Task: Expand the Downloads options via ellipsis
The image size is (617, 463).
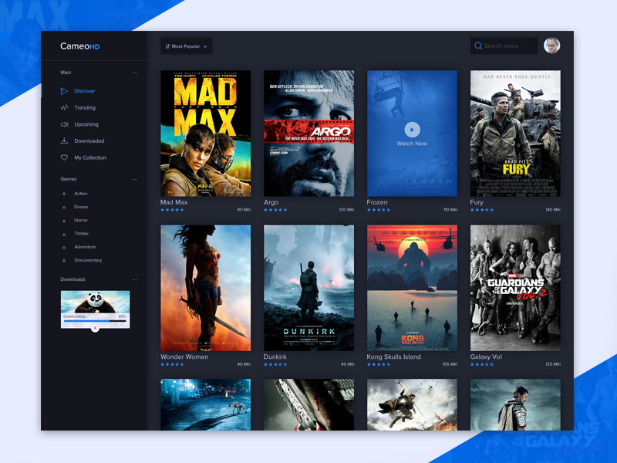Action: click(x=135, y=279)
